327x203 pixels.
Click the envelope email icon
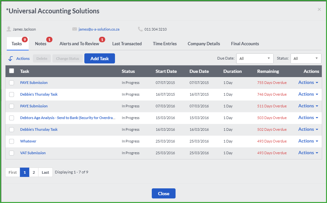tap(75, 29)
